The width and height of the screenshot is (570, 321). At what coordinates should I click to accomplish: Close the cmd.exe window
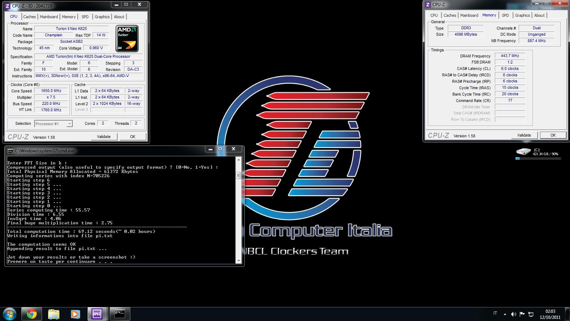pyautogui.click(x=234, y=149)
